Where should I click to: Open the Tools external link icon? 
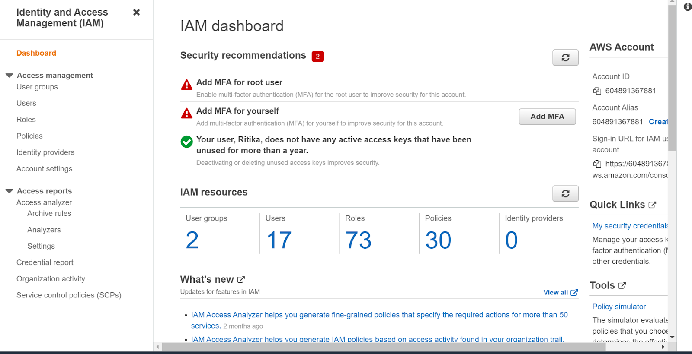[x=622, y=286]
